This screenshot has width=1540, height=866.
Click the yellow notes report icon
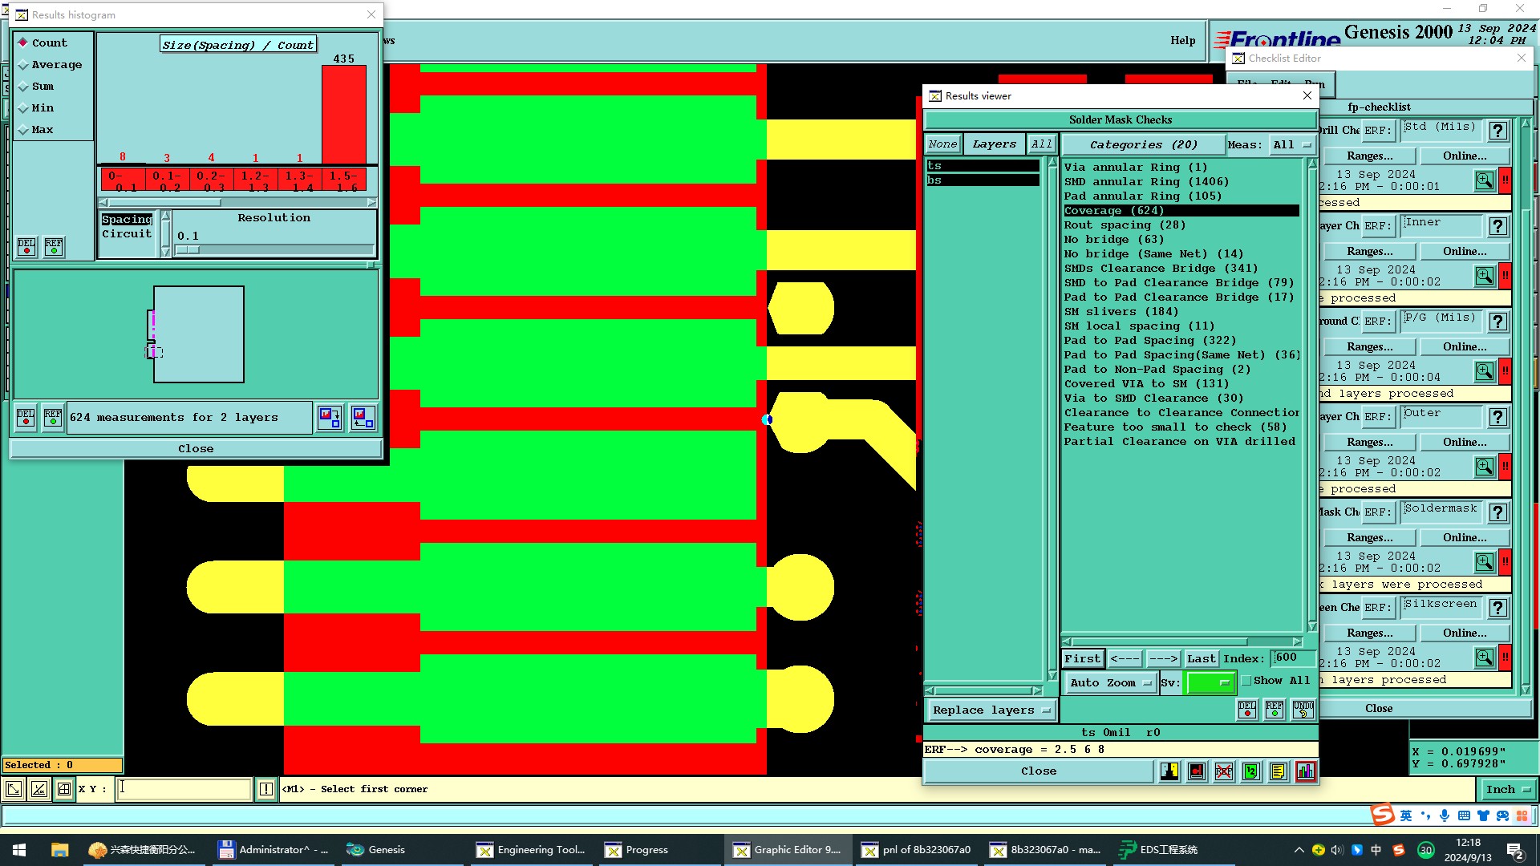point(1279,771)
